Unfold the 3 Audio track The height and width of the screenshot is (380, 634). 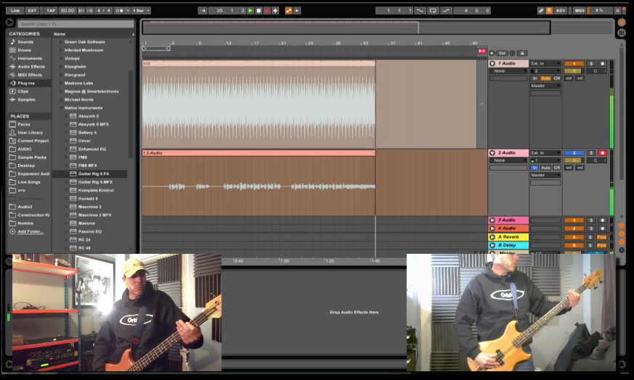(492, 220)
